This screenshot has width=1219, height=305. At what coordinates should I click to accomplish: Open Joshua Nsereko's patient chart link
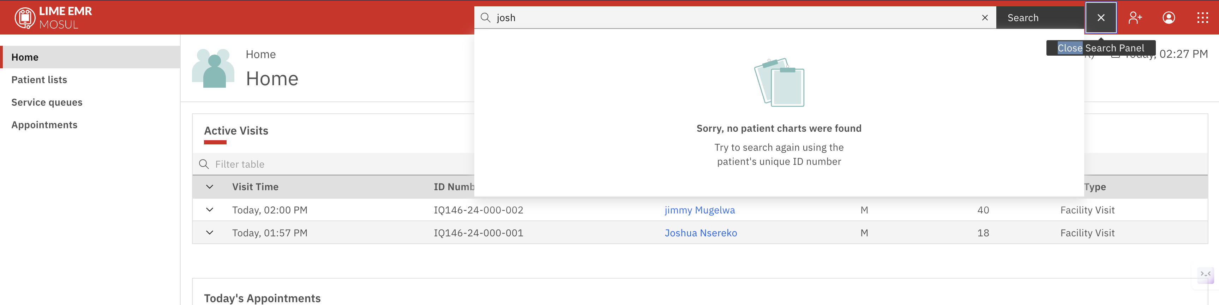click(700, 233)
